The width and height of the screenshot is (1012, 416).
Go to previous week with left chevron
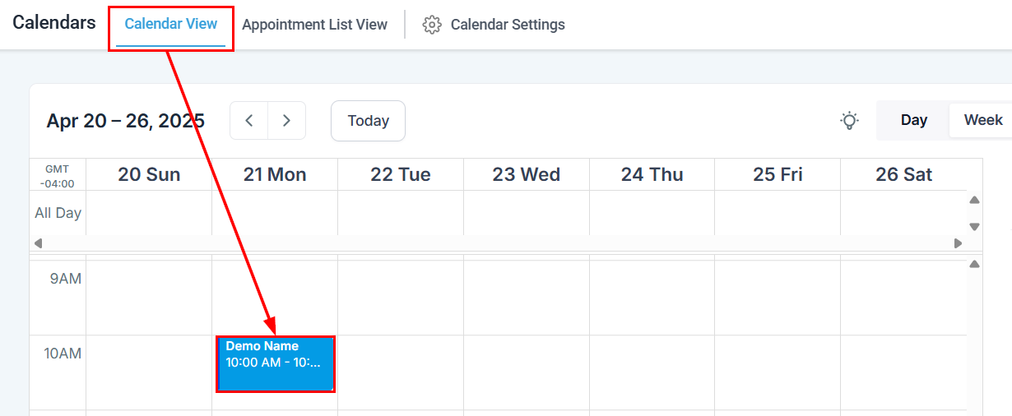(x=249, y=121)
